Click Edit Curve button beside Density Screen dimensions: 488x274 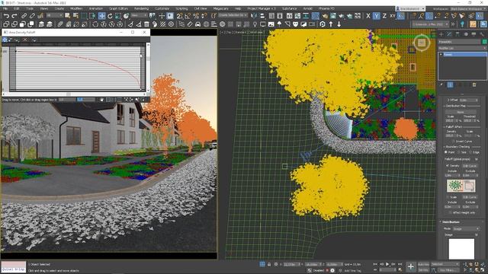(x=470, y=166)
